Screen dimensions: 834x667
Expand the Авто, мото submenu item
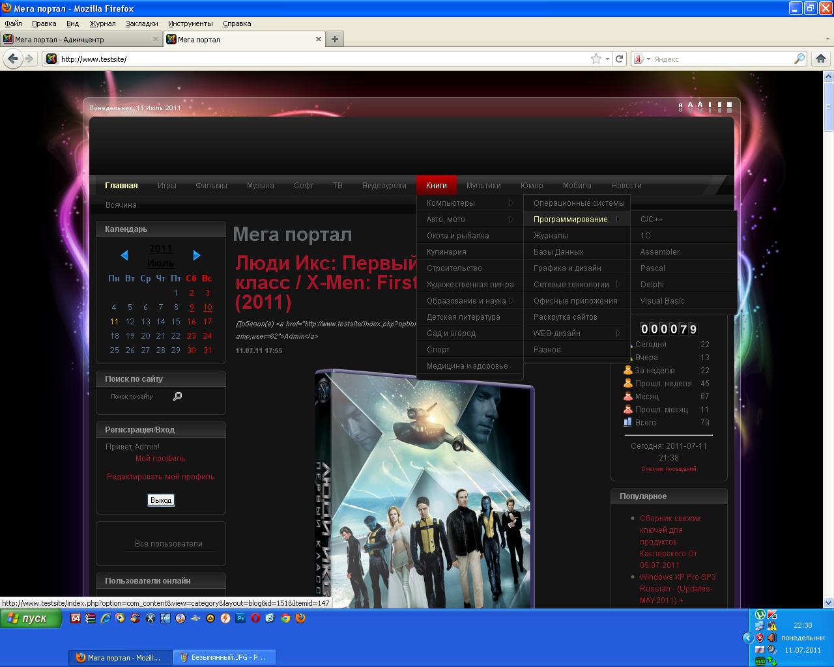coord(470,220)
